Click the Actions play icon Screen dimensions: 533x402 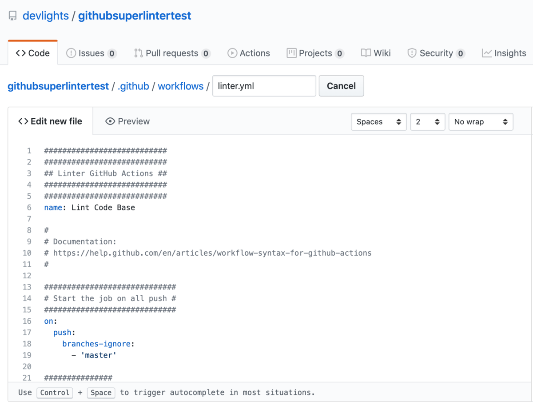[x=232, y=53]
